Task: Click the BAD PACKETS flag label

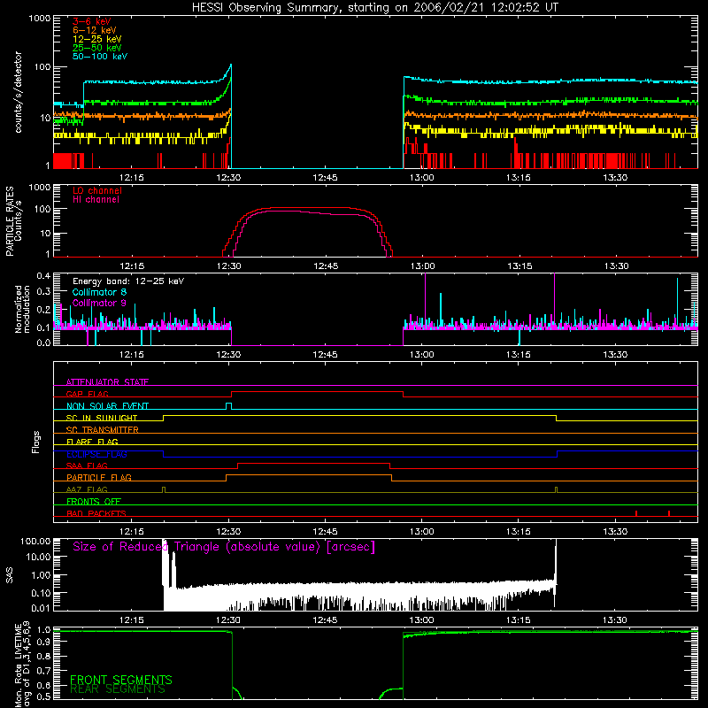Action: (x=96, y=513)
